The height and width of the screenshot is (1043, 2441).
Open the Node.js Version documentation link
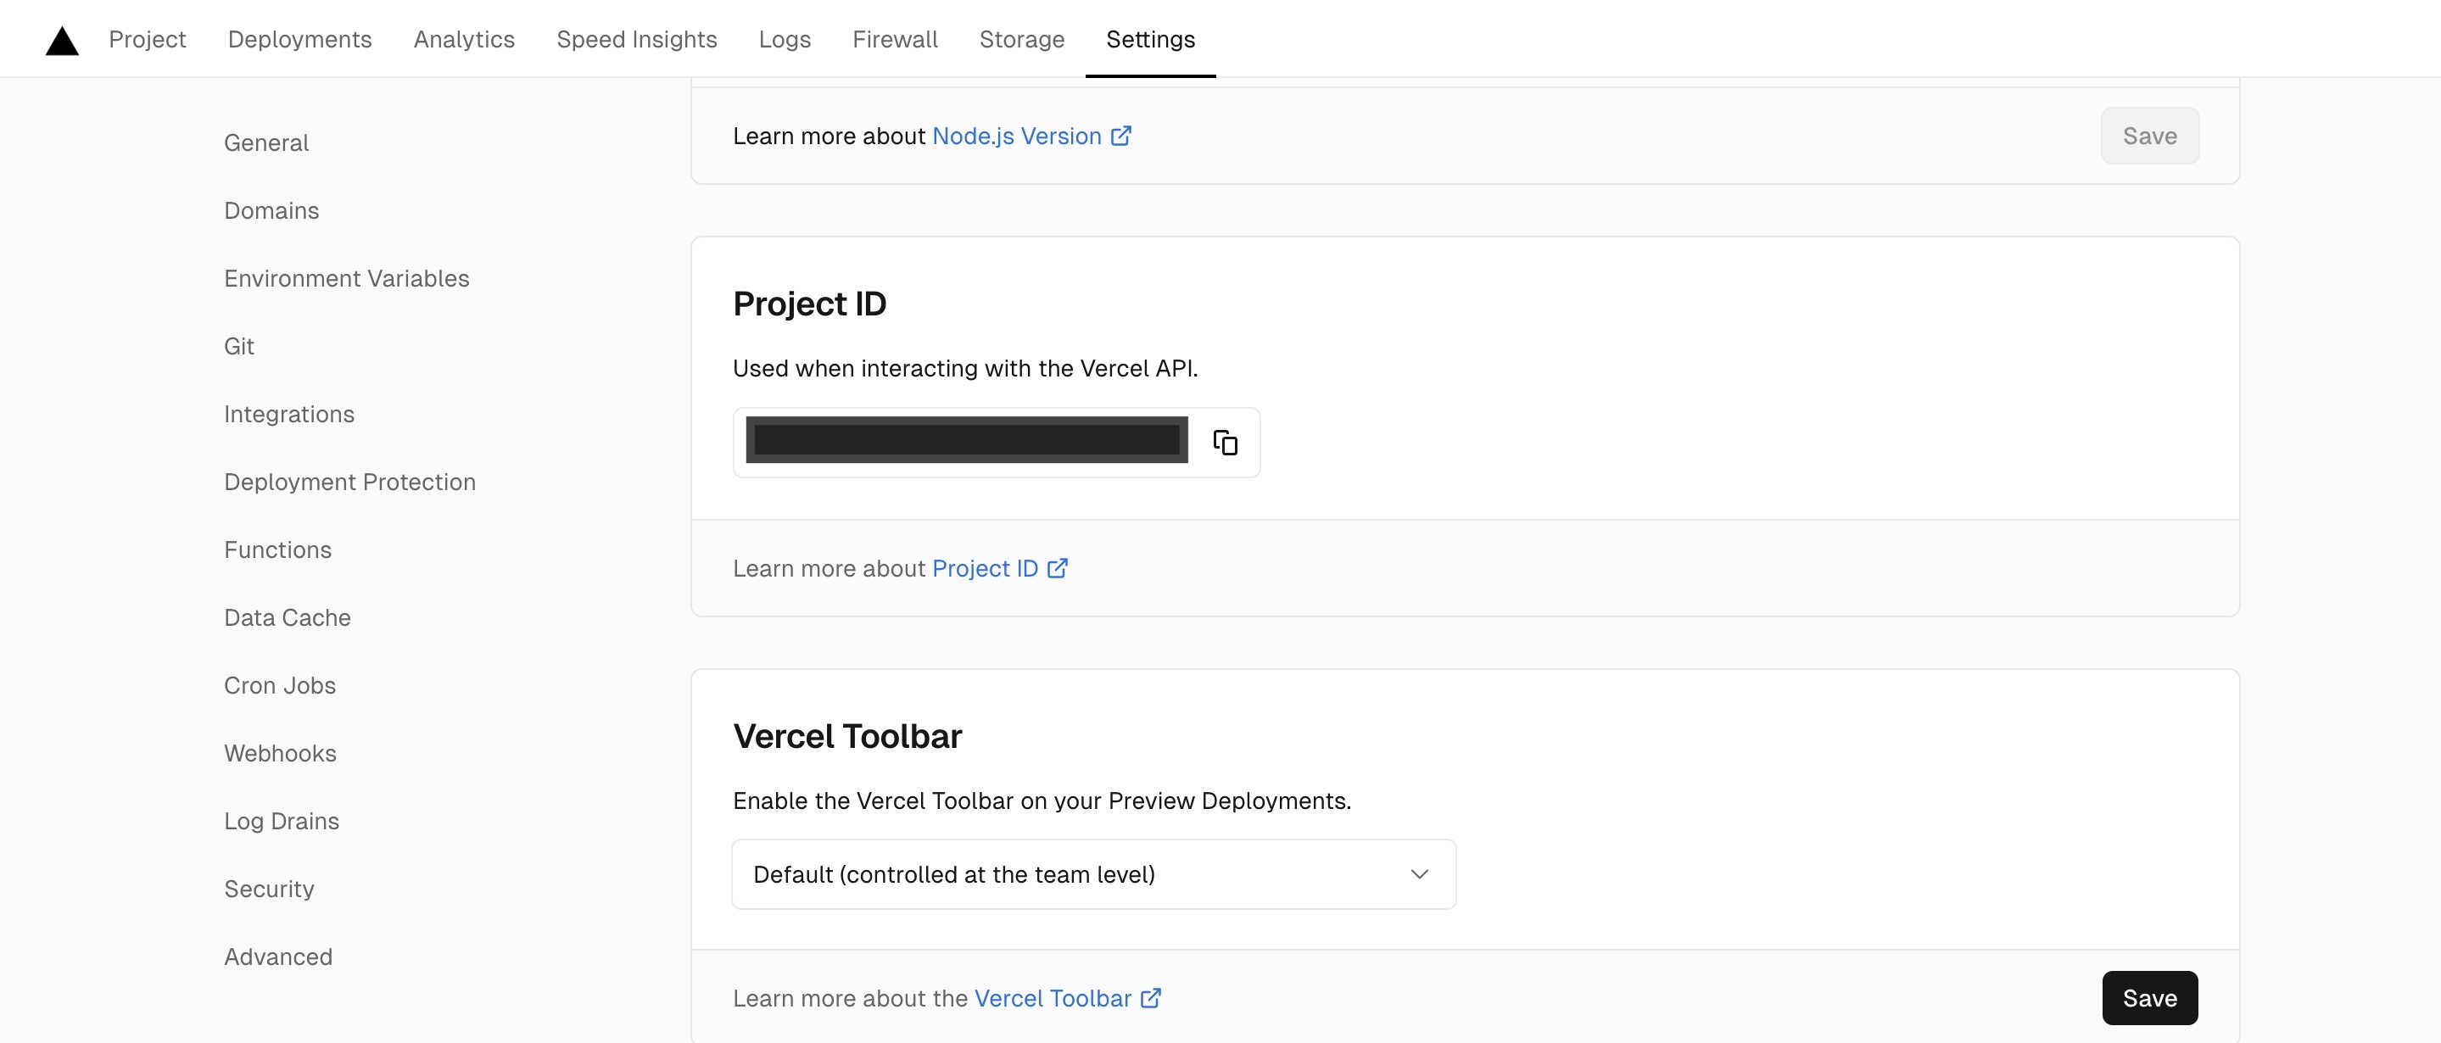[1016, 136]
